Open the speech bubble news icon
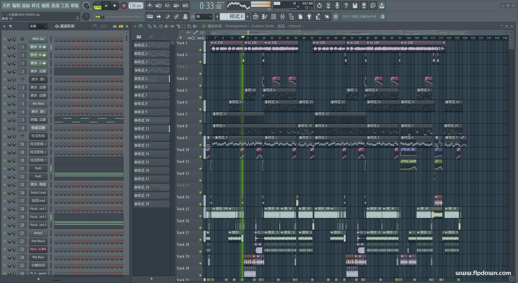The width and height of the screenshot is (518, 283). pyautogui.click(x=373, y=5)
